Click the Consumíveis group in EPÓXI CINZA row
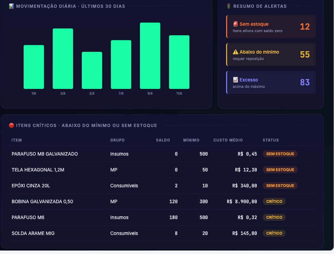334x254 pixels. [124, 186]
